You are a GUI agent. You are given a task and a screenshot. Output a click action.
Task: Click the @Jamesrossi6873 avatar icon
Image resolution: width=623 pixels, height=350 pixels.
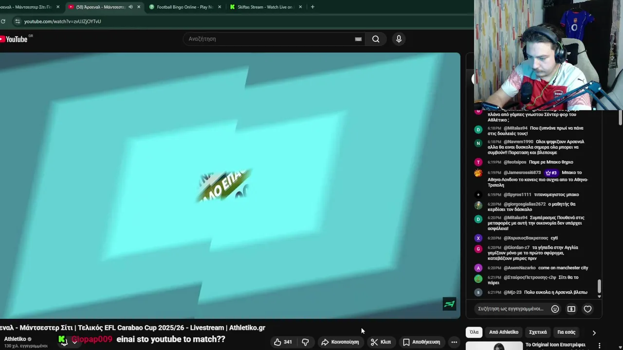click(478, 173)
